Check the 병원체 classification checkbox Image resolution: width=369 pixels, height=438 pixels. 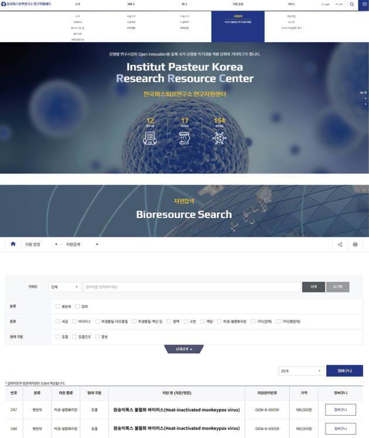tap(57, 306)
